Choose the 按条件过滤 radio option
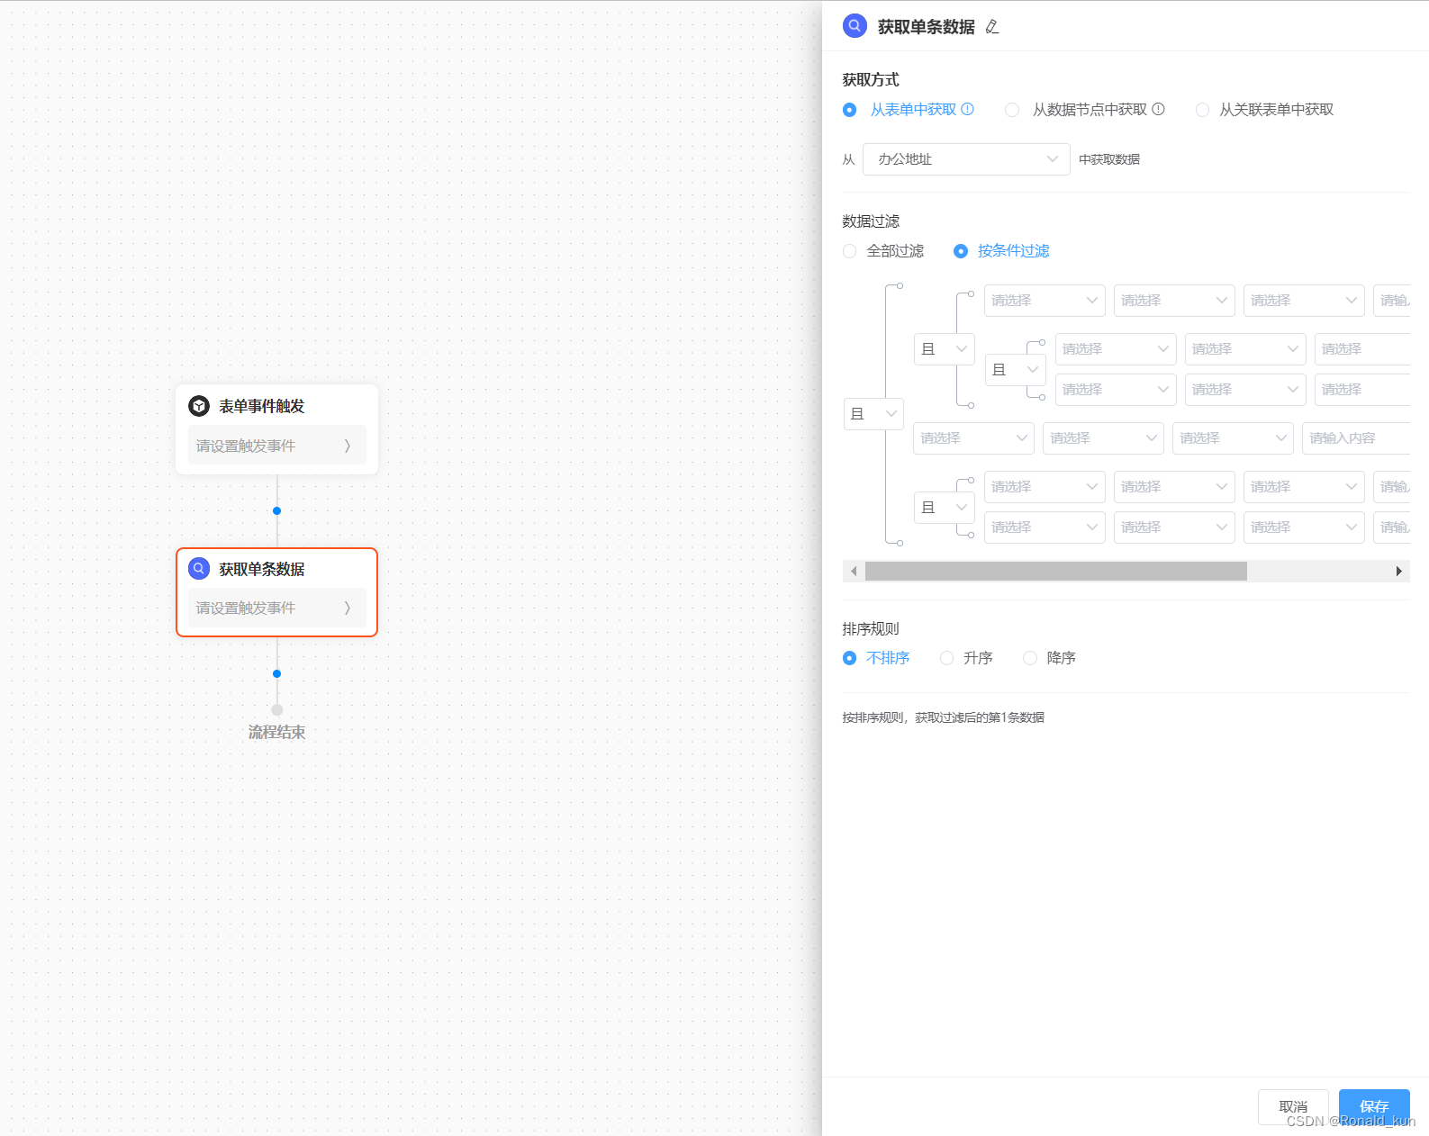Screen dimensions: 1429x1136 tap(961, 251)
